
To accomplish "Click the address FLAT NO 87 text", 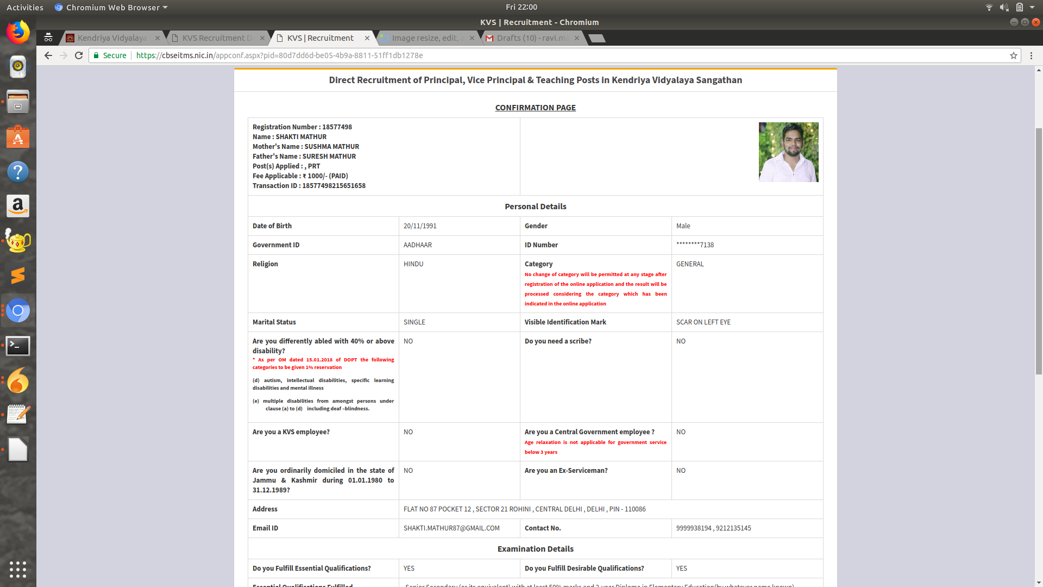I will click(524, 509).
